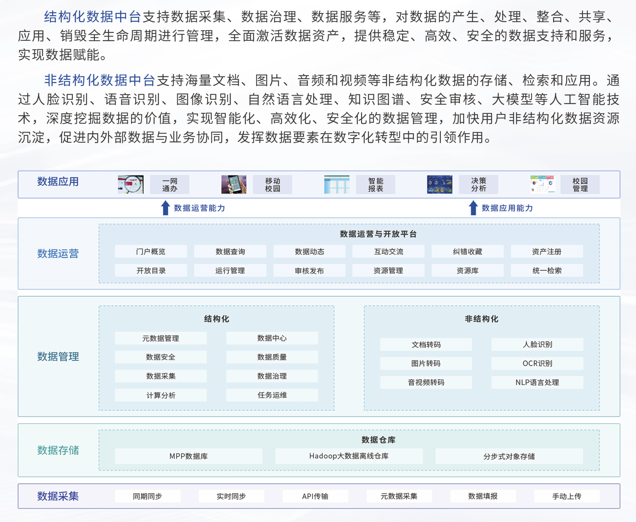Click the 开放目录 box
The width and height of the screenshot is (636, 522).
coord(151,270)
